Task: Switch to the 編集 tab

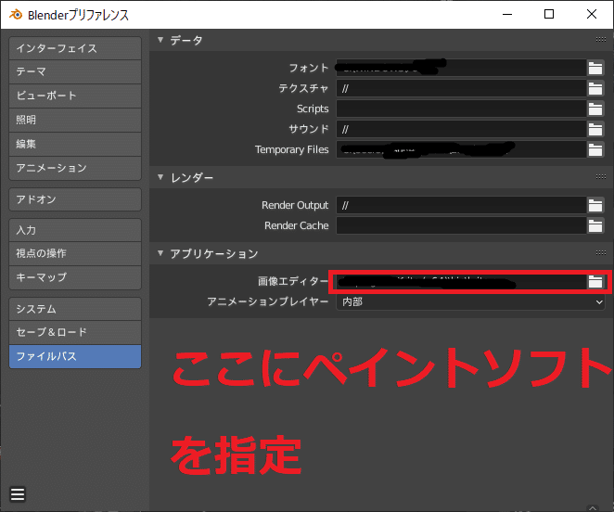Action: (x=75, y=144)
